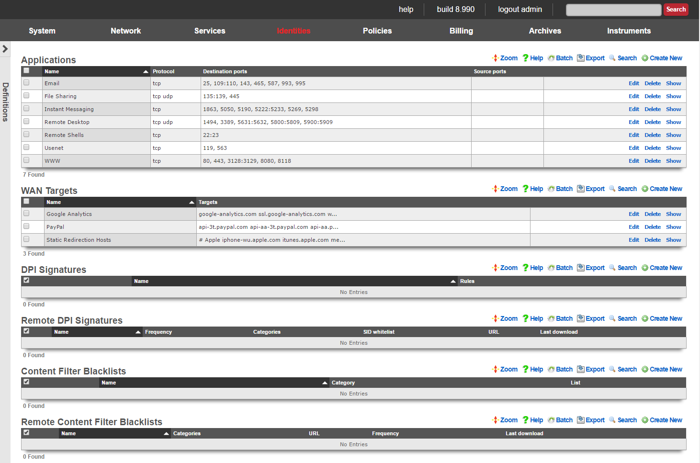700x463 pixels.
Task: Click Search icon for Remote Content Filter Blacklists
Action: coord(612,420)
